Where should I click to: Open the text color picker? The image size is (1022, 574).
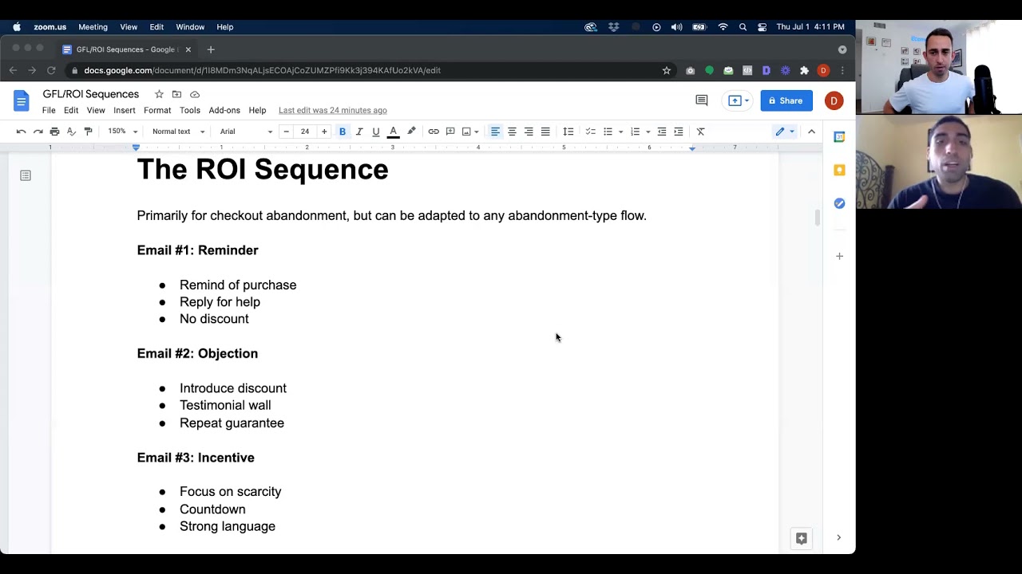coord(393,132)
